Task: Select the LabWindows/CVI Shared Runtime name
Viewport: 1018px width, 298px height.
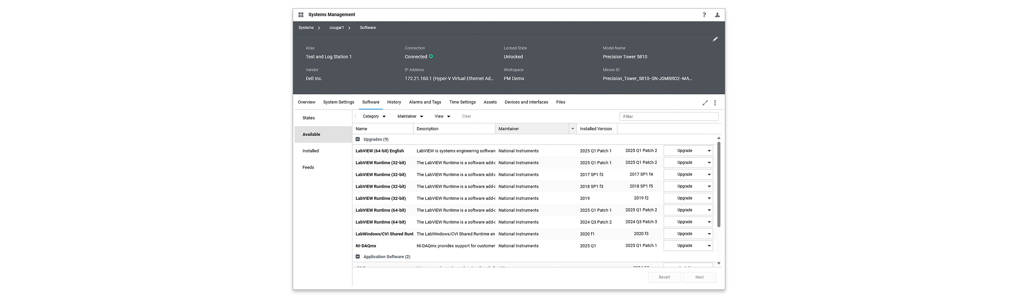Action: coord(384,234)
